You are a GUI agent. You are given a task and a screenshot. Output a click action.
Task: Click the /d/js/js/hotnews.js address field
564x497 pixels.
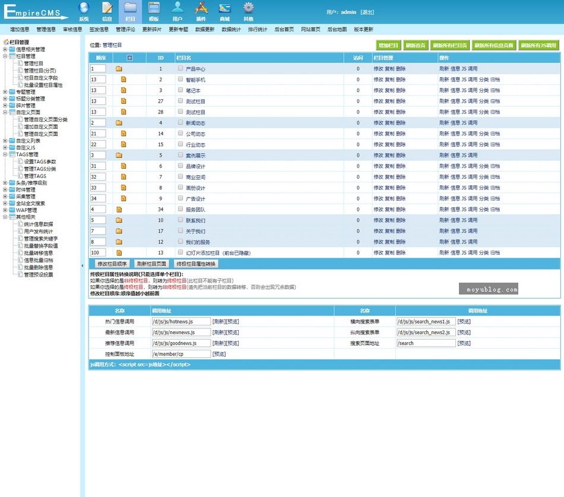tap(181, 321)
